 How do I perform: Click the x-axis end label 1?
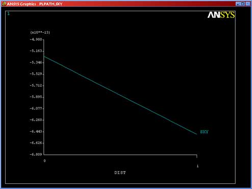(x=197, y=166)
